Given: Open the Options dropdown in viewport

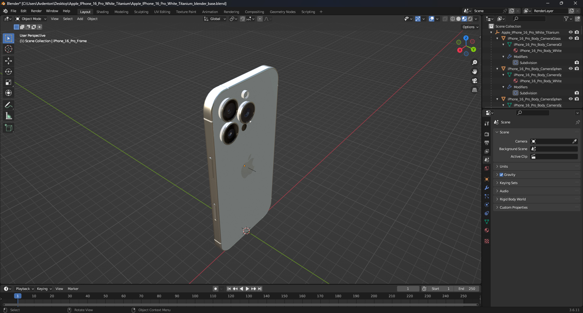Looking at the screenshot, I should click(x=470, y=27).
